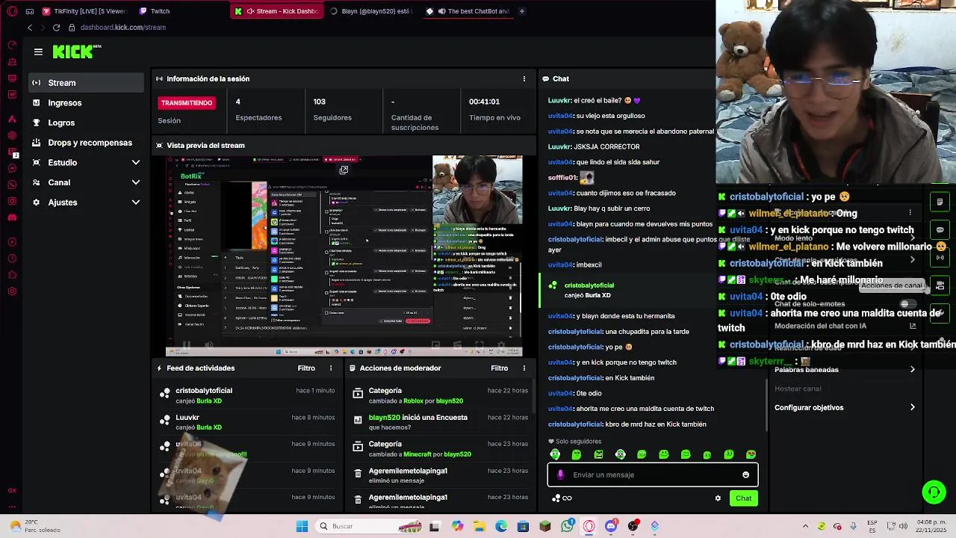
Task: Click the heart-eyes emote at row end
Action: (x=751, y=454)
